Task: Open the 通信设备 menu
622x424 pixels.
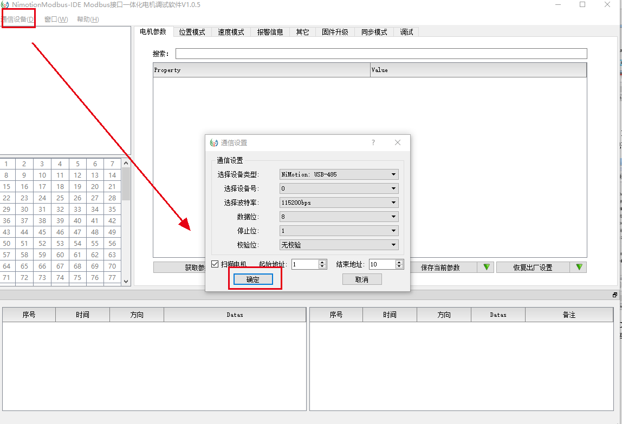Action: point(18,19)
